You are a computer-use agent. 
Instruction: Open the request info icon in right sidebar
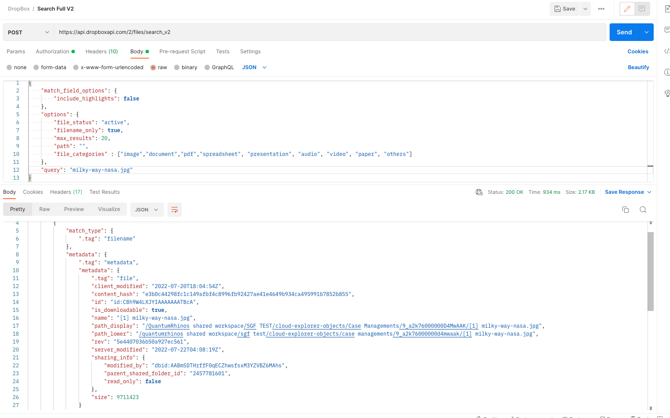[667, 72]
